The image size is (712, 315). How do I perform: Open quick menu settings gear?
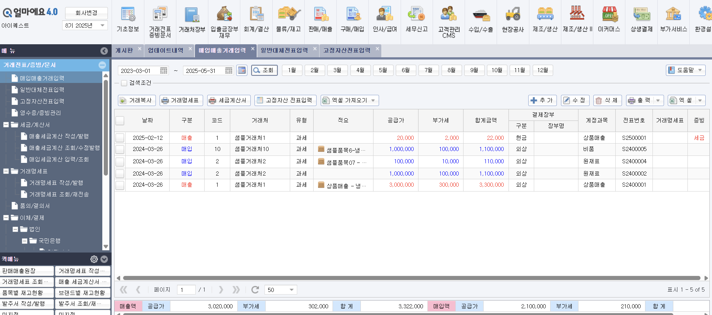[x=94, y=259]
